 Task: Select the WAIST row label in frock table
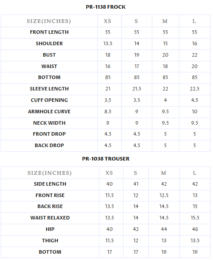49,66
